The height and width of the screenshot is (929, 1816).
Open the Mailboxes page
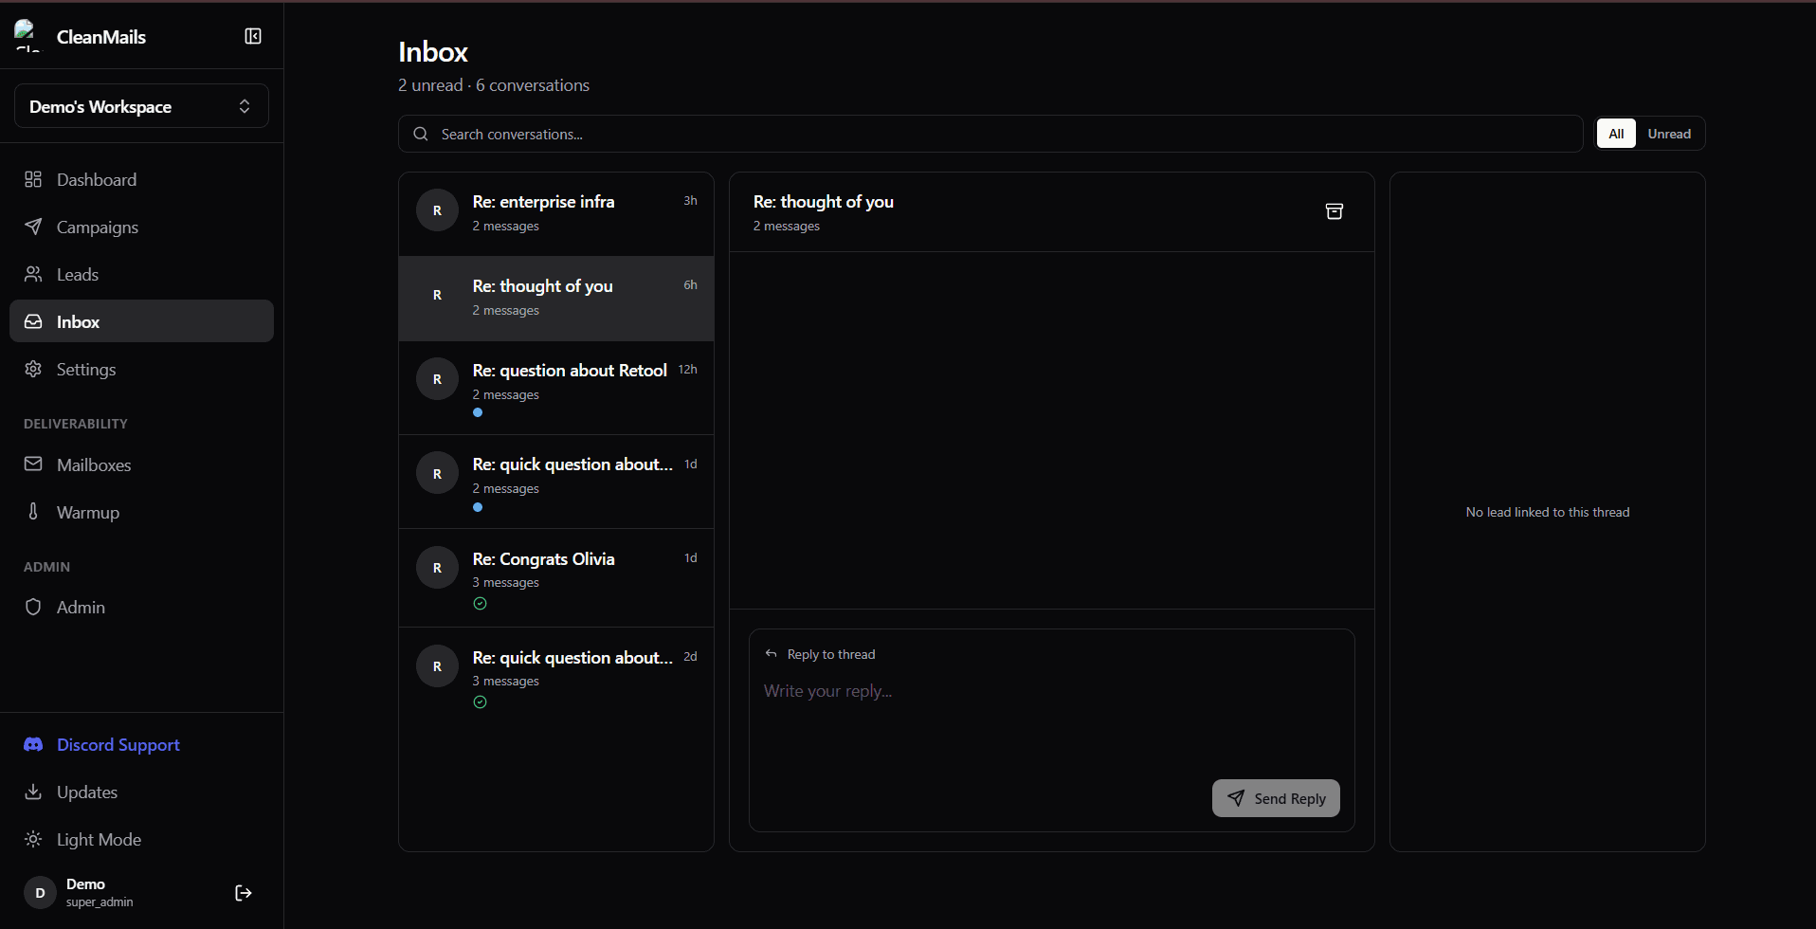141,465
